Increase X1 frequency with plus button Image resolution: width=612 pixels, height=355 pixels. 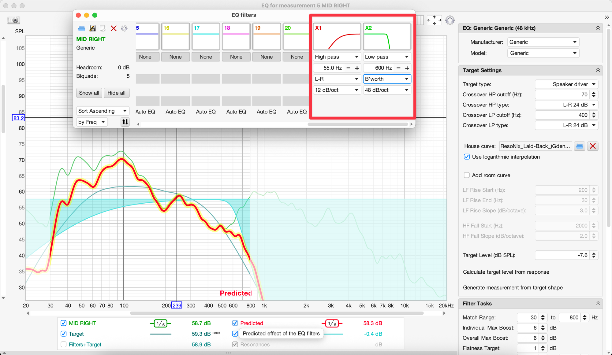[x=357, y=68]
